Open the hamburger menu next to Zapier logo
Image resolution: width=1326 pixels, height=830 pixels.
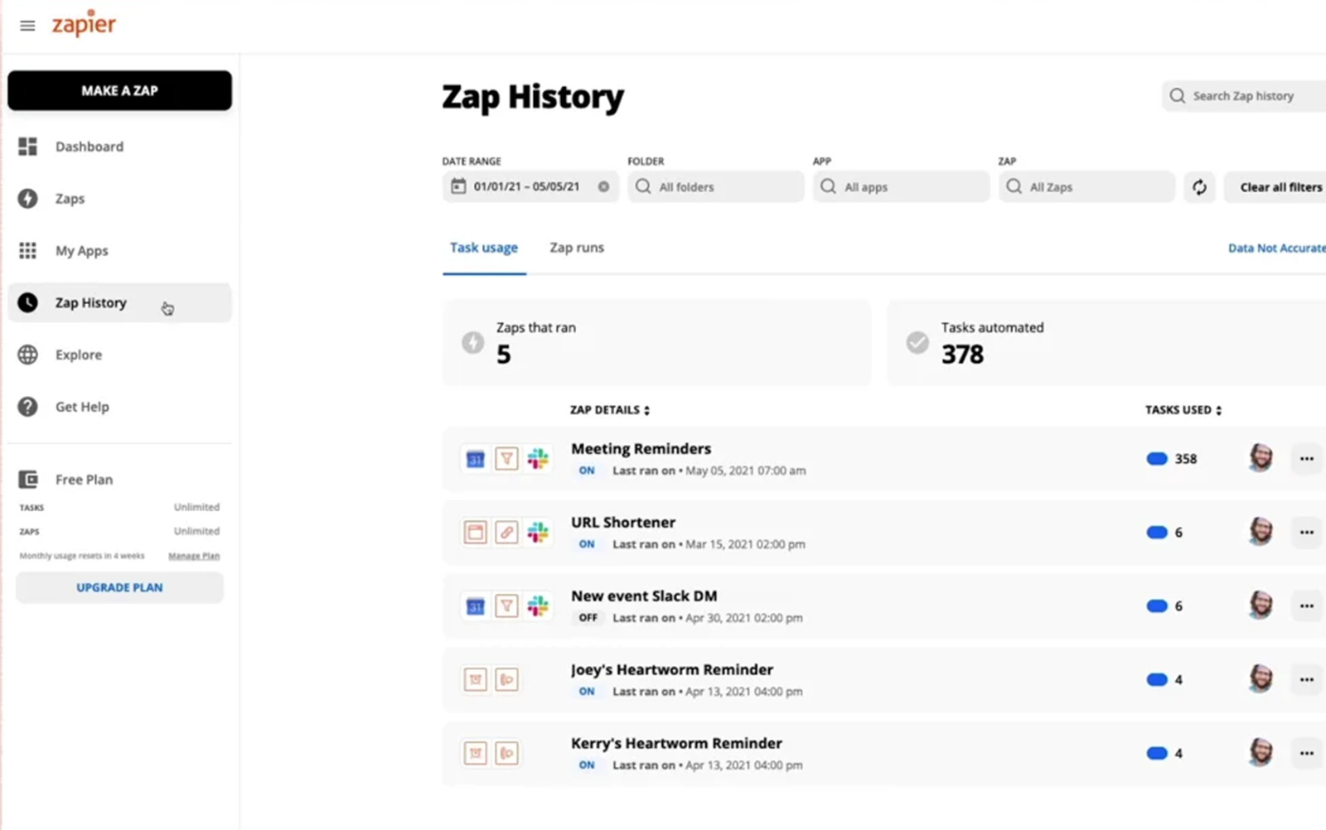27,26
